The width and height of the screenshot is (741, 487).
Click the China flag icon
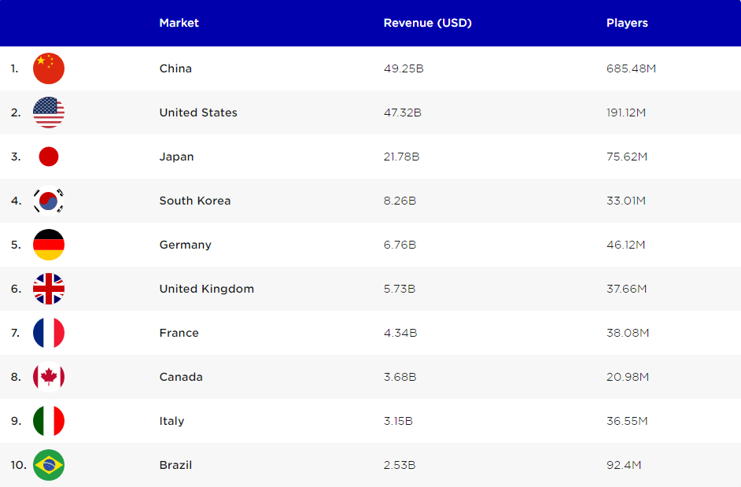tap(49, 68)
